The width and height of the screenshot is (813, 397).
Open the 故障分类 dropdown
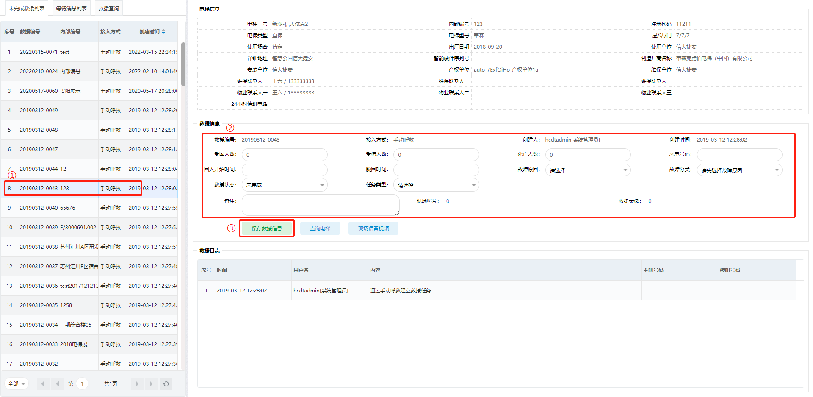[x=739, y=170]
